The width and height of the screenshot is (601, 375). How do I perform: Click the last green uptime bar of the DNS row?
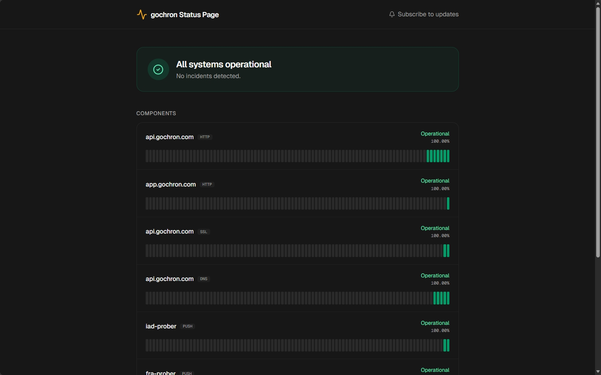pos(448,298)
